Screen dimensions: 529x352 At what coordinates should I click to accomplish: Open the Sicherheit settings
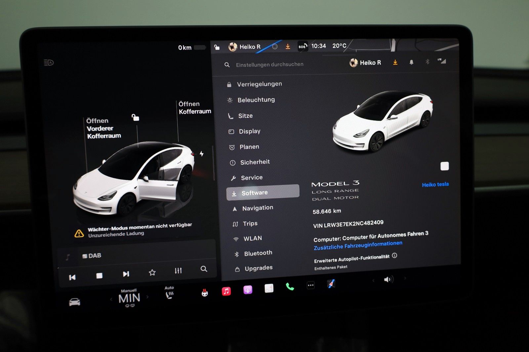pyautogui.click(x=250, y=162)
